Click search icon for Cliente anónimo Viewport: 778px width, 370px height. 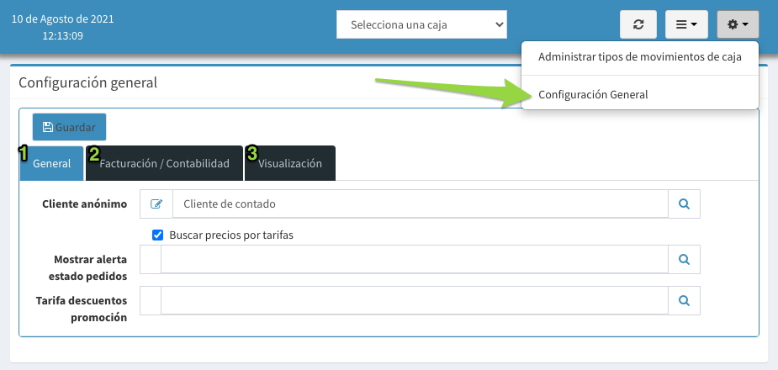point(685,203)
